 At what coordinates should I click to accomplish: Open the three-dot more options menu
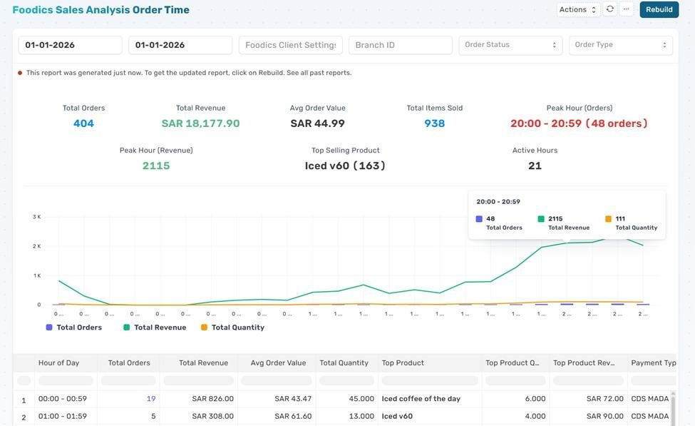pos(626,9)
